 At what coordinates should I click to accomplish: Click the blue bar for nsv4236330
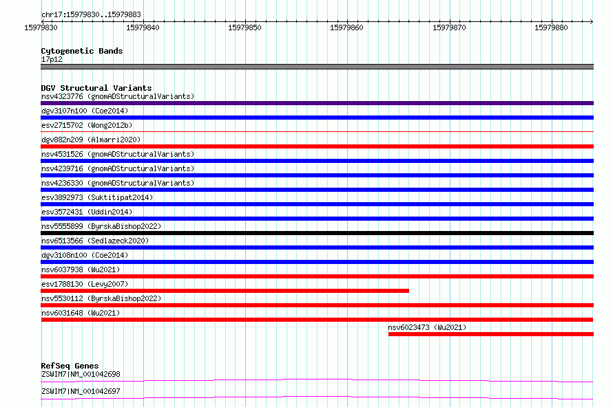(317, 190)
